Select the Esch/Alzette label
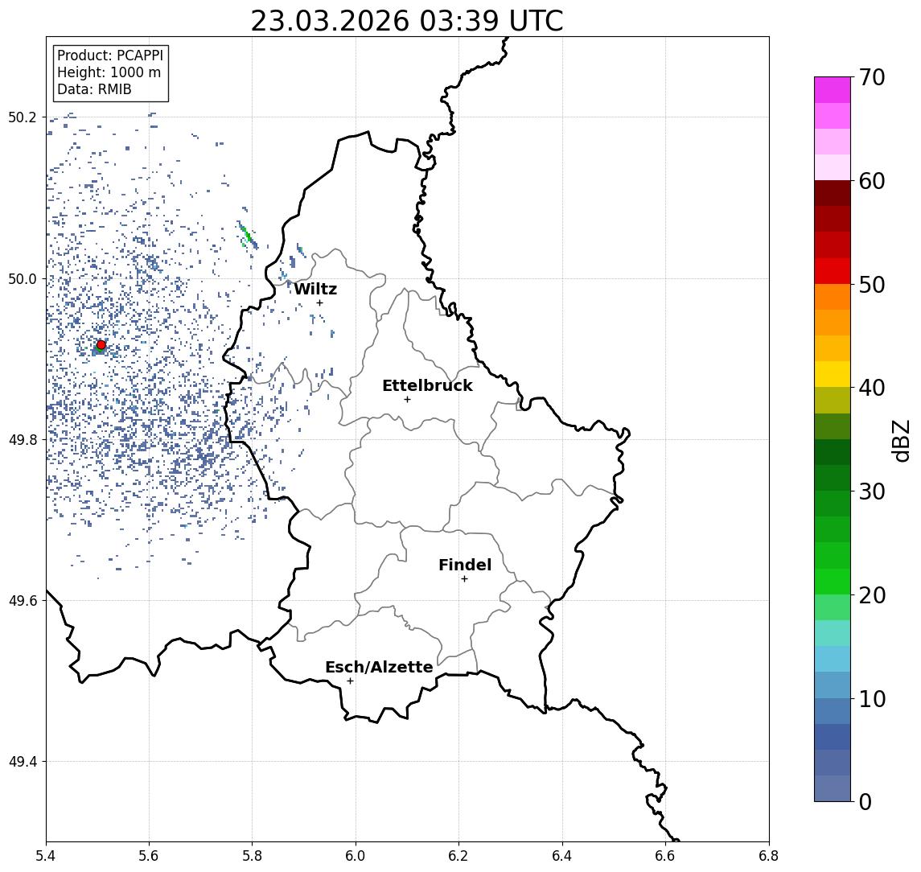This screenshot has height=872, width=921. [x=379, y=667]
